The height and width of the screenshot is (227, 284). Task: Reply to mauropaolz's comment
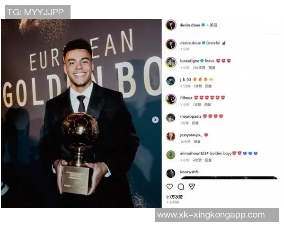click(x=195, y=123)
